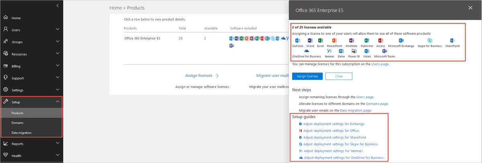Open the Domains page link

(377, 104)
